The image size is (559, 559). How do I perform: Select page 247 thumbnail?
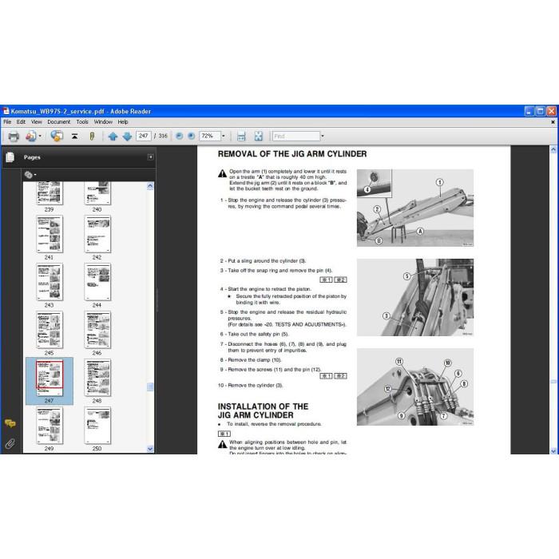(50, 378)
